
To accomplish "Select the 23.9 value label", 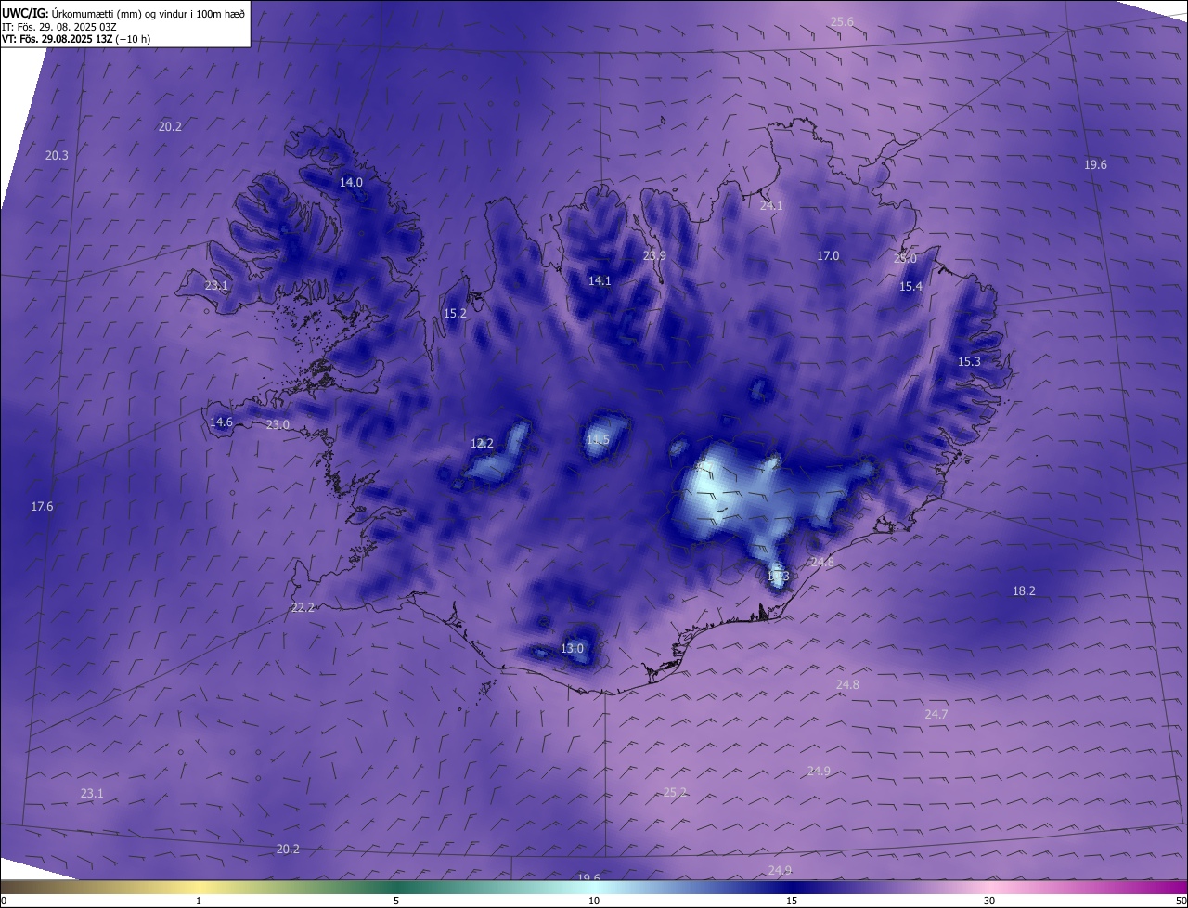I will point(654,255).
